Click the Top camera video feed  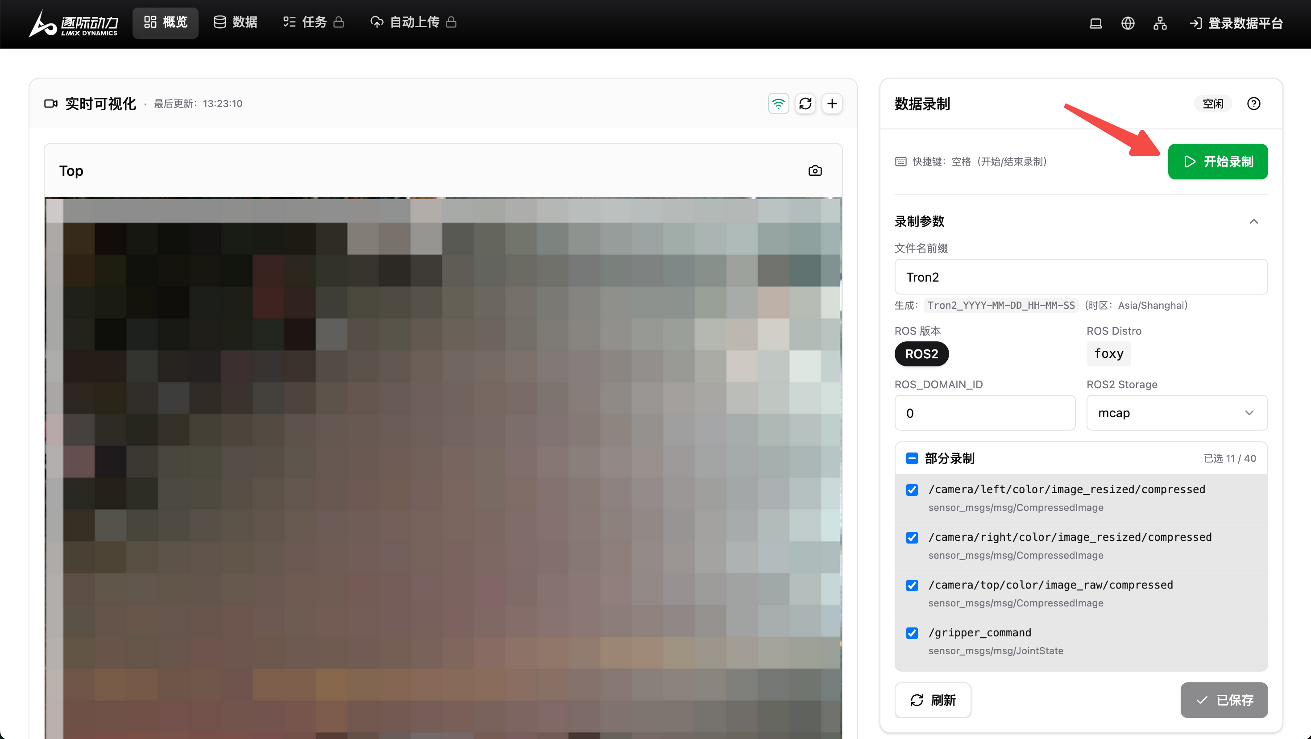click(443, 467)
